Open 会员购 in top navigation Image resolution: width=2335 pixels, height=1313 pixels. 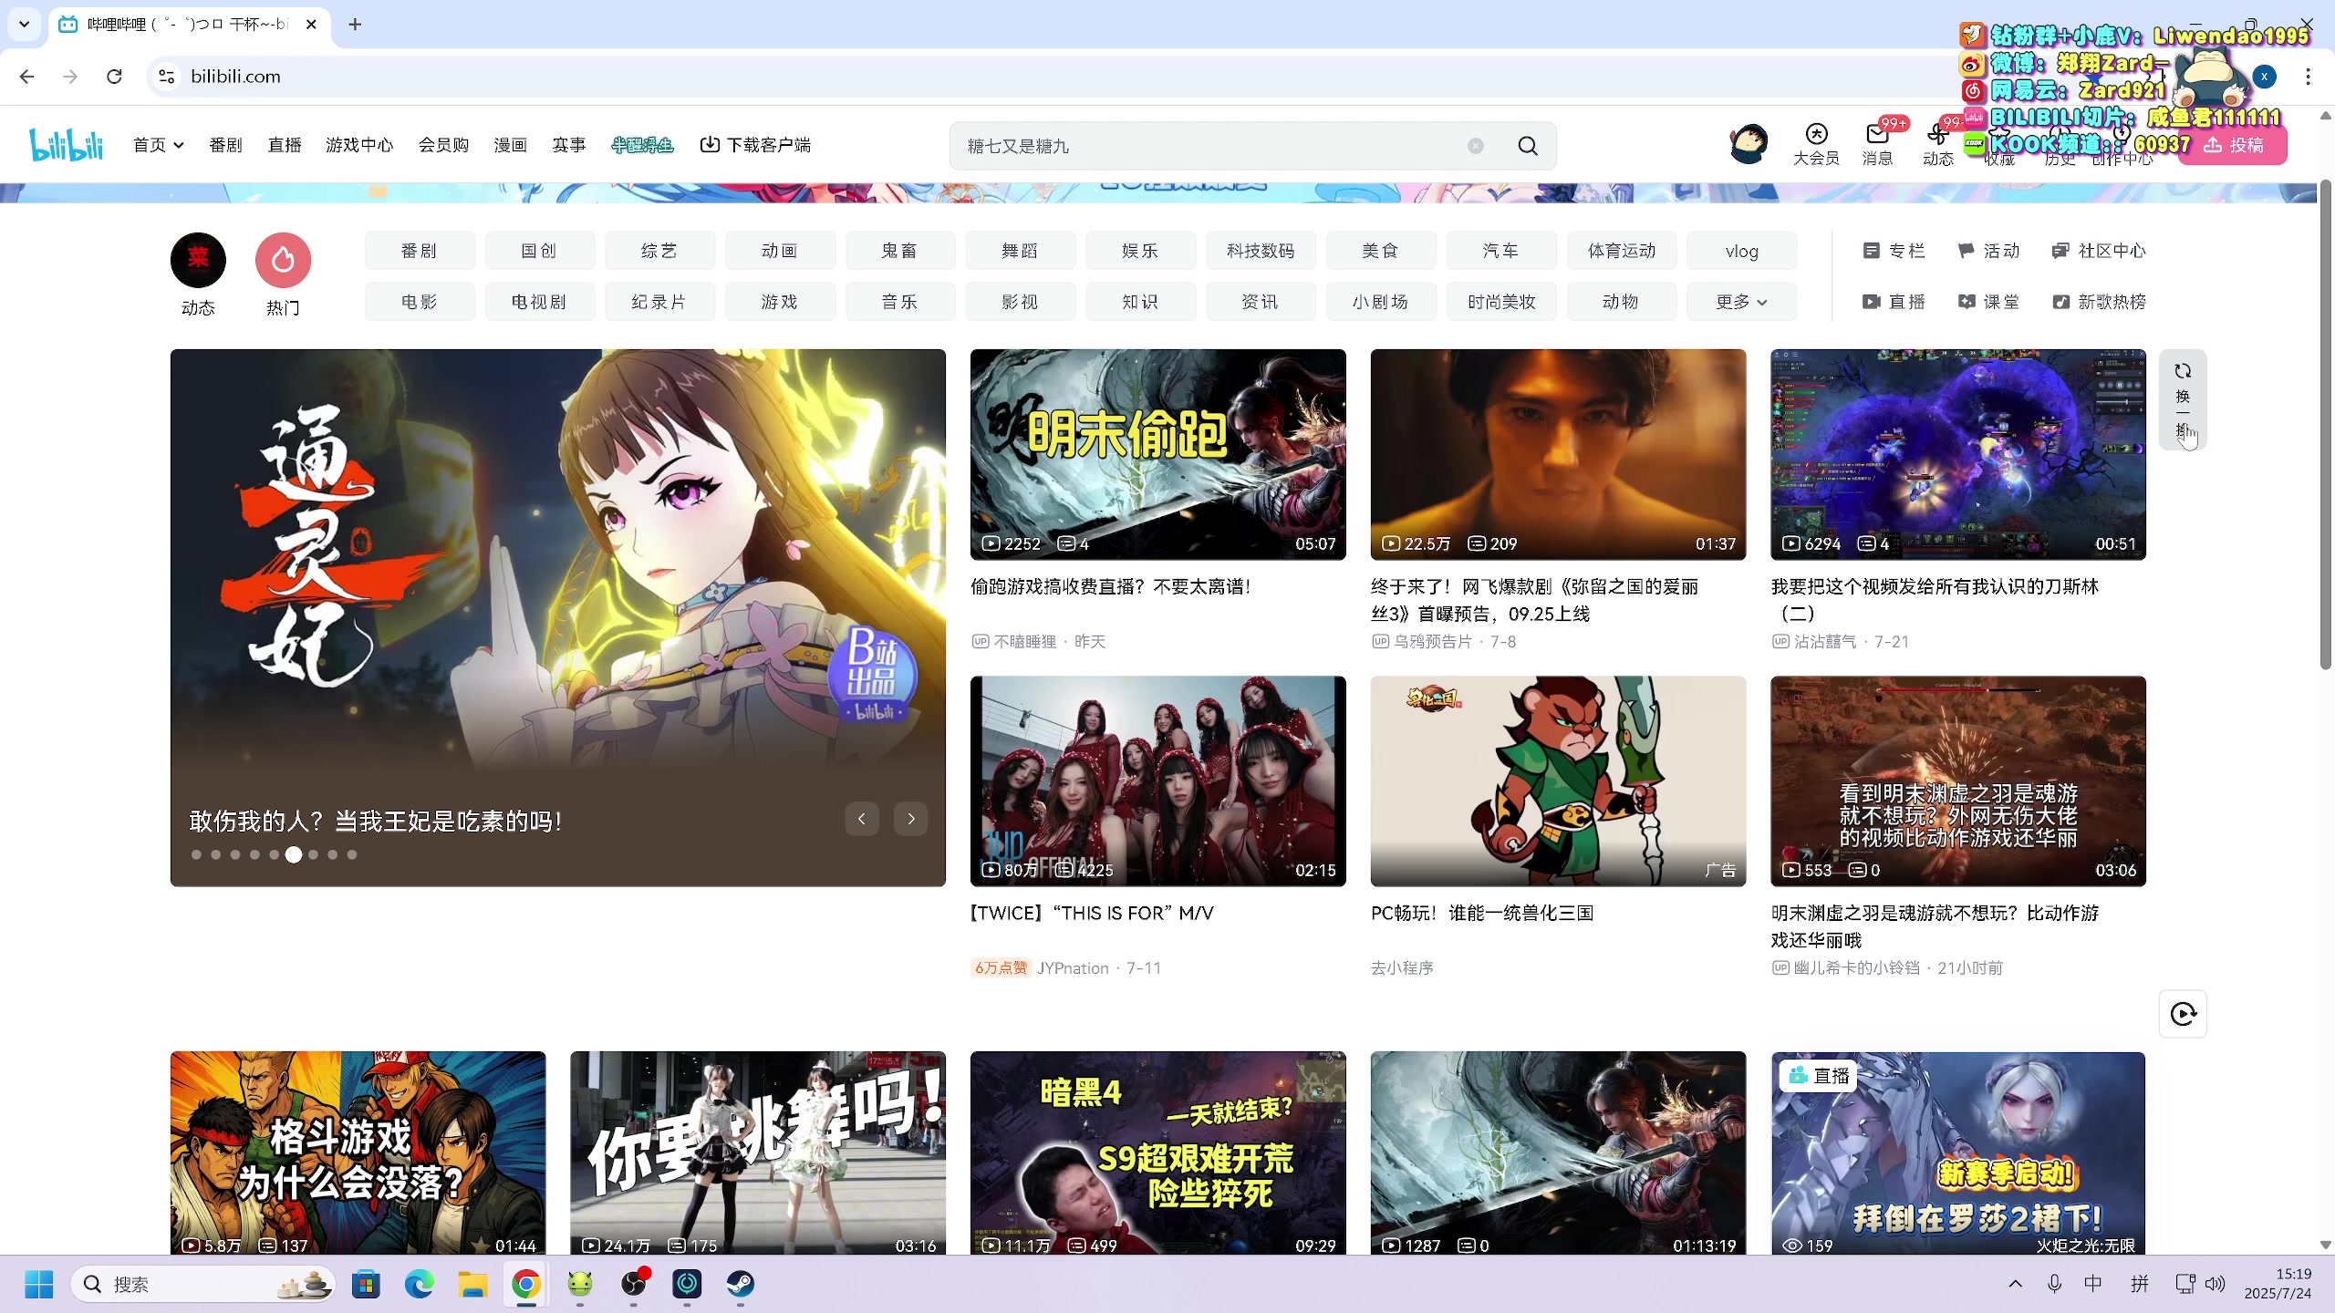click(443, 145)
